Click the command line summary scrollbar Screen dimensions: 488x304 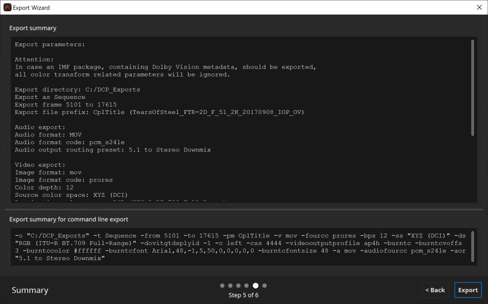[472, 247]
